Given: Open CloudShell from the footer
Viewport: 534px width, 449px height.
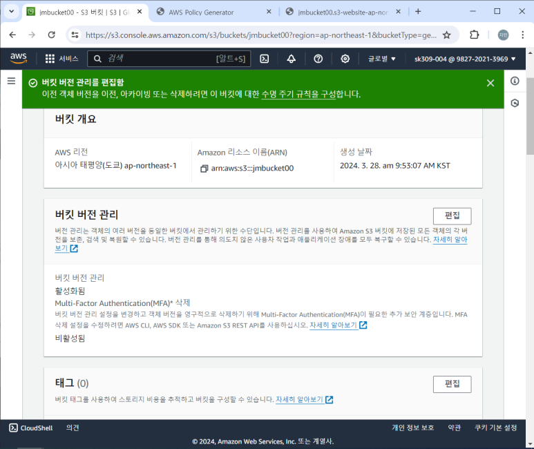Looking at the screenshot, I should pos(30,428).
